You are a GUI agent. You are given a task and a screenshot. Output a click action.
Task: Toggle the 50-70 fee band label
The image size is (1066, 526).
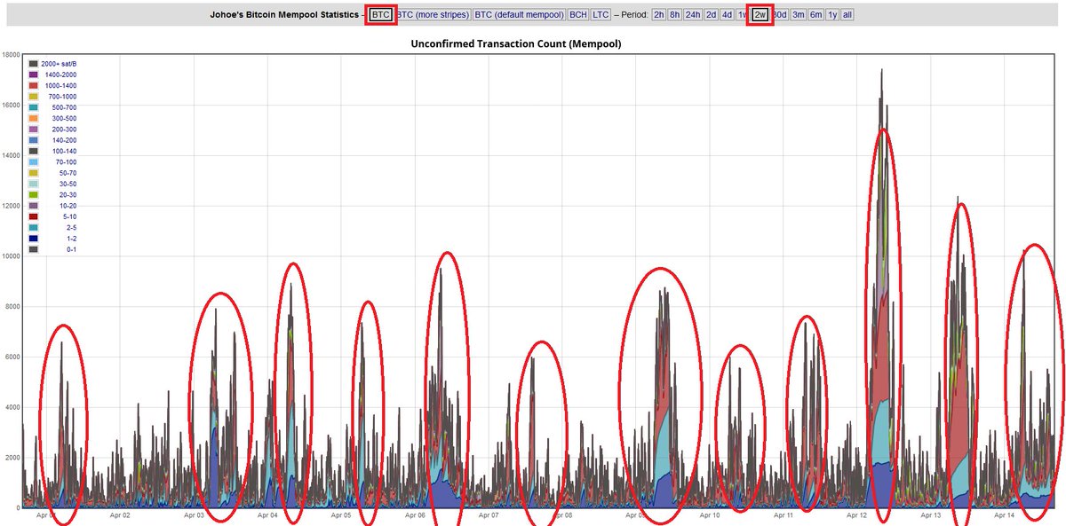[x=67, y=173]
